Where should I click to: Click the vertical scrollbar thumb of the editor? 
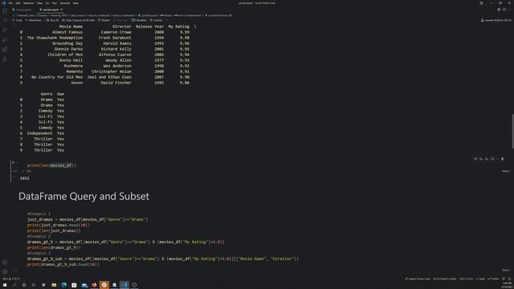512,131
